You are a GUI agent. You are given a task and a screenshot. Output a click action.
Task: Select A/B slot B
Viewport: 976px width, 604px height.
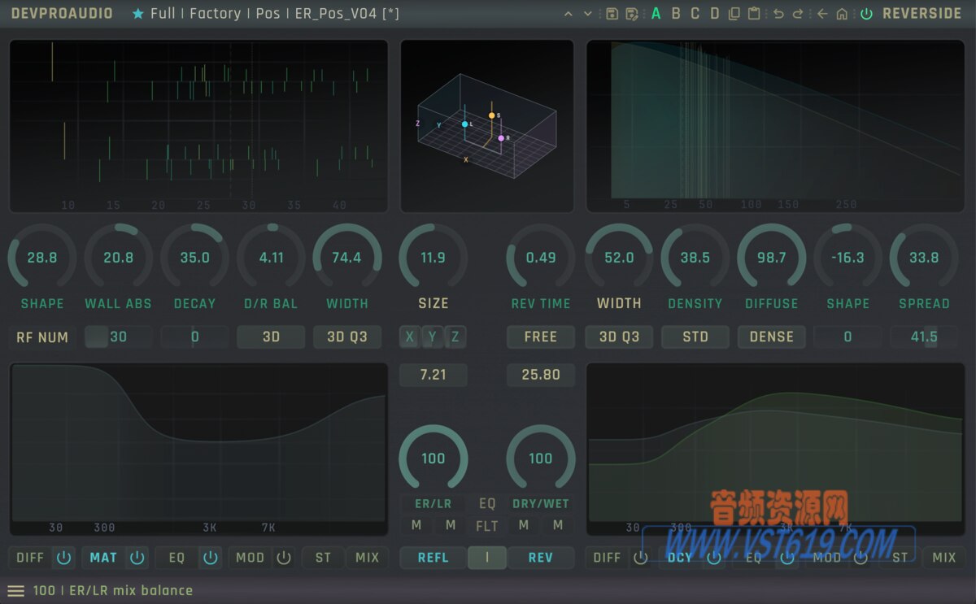[x=676, y=14]
